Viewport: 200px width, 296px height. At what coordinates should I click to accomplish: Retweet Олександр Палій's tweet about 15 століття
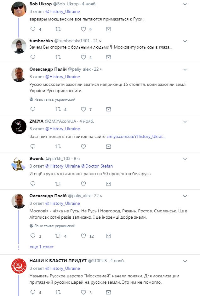point(58,110)
